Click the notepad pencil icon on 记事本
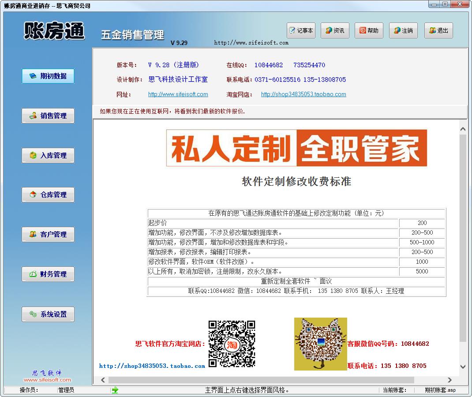This screenshot has width=472, height=397. (292, 30)
